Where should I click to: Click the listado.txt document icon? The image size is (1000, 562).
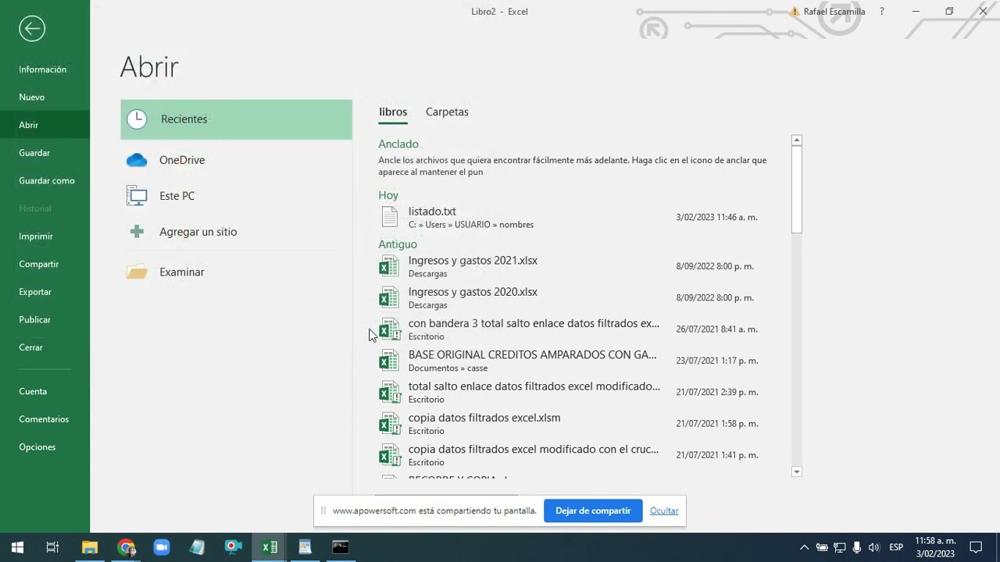389,217
